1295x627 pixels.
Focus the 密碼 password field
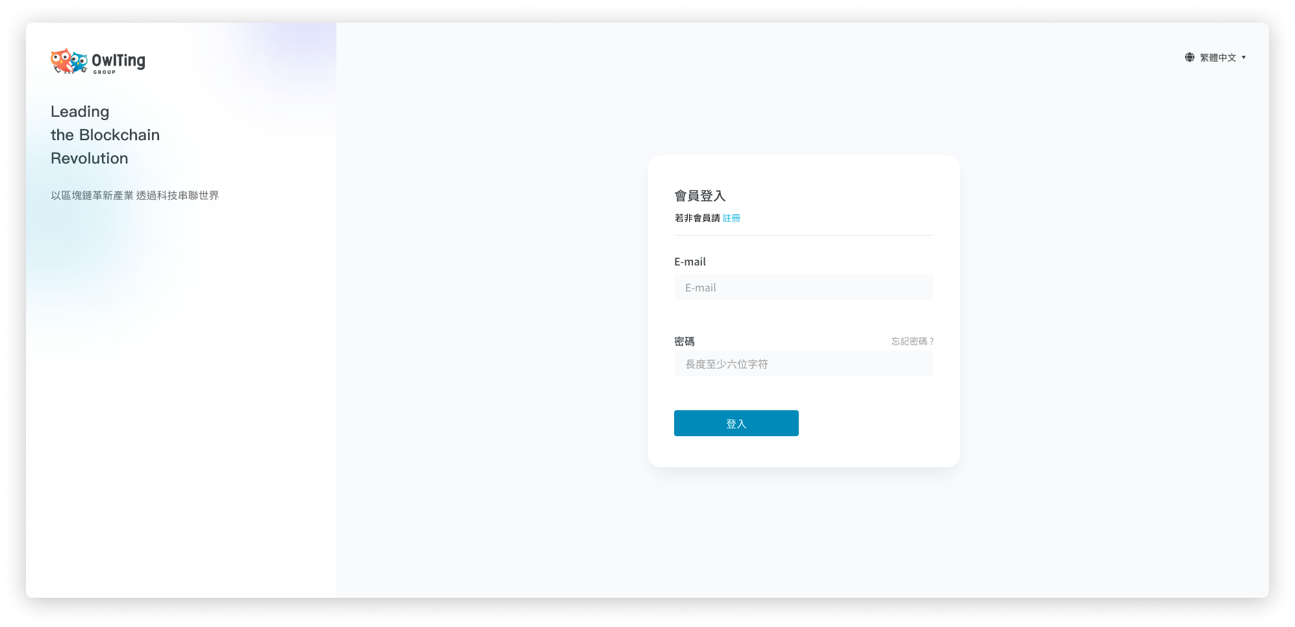pyautogui.click(x=804, y=363)
